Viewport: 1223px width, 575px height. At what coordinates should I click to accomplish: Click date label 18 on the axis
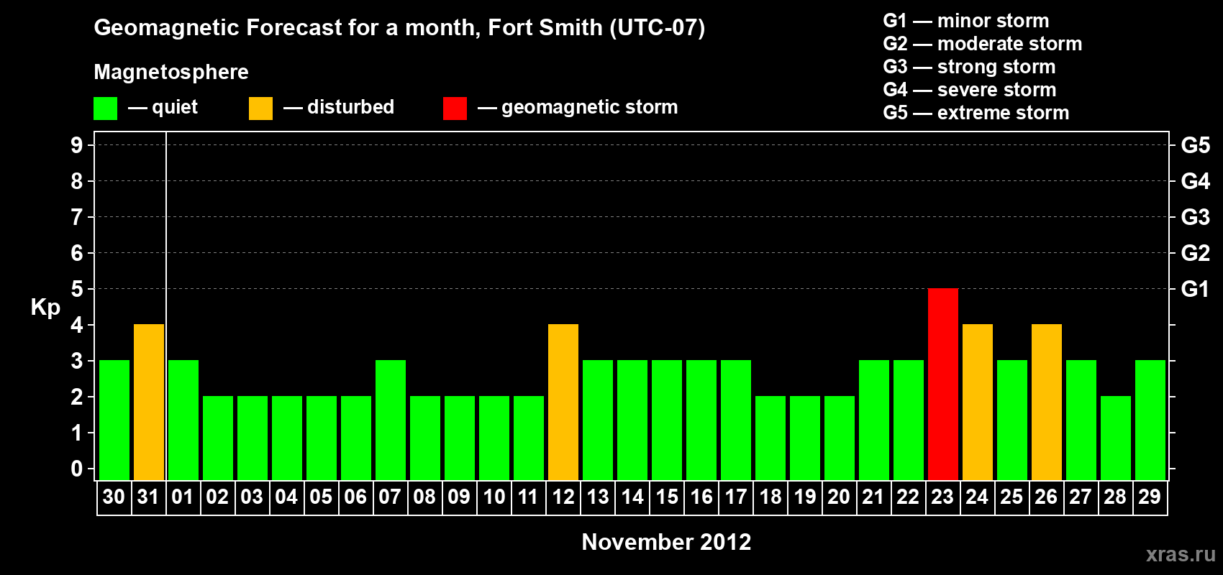point(770,497)
